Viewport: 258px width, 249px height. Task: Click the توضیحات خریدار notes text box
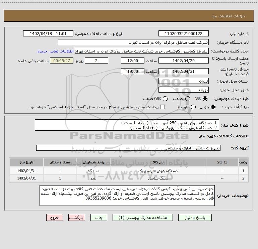(x=127, y=196)
